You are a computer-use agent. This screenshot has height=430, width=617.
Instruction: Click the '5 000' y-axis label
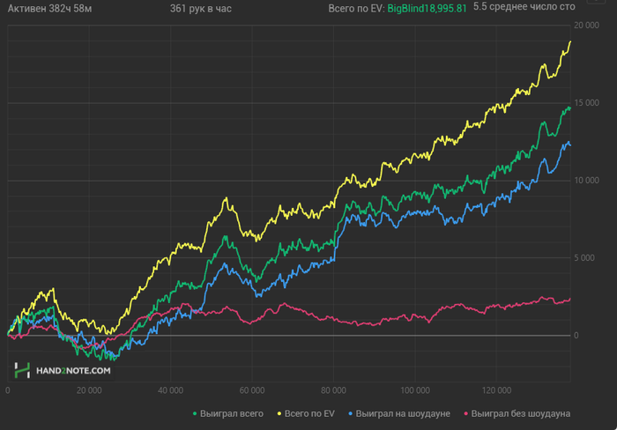tap(584, 257)
